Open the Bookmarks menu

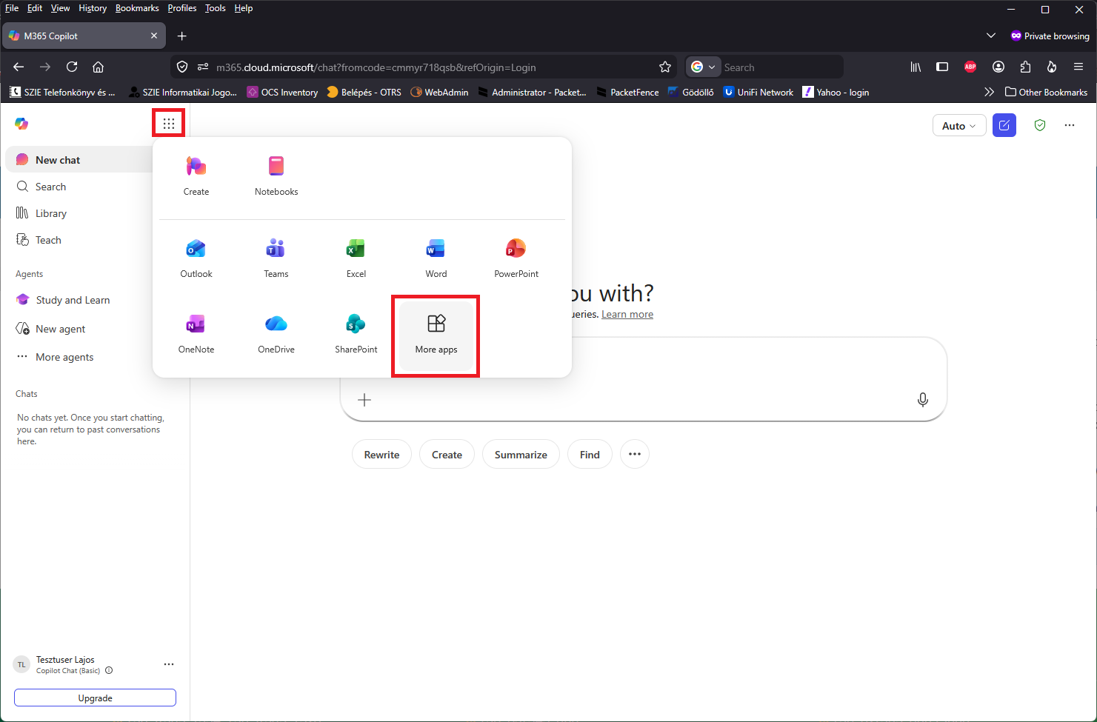[137, 8]
